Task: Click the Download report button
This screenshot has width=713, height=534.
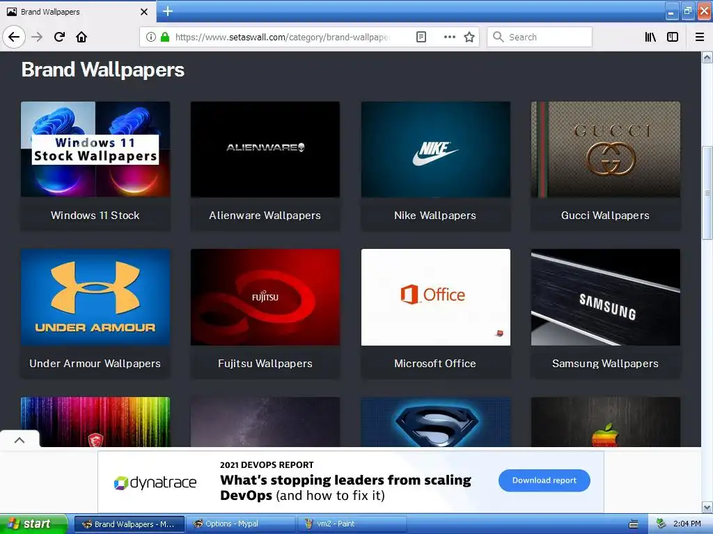Action: [x=544, y=480]
